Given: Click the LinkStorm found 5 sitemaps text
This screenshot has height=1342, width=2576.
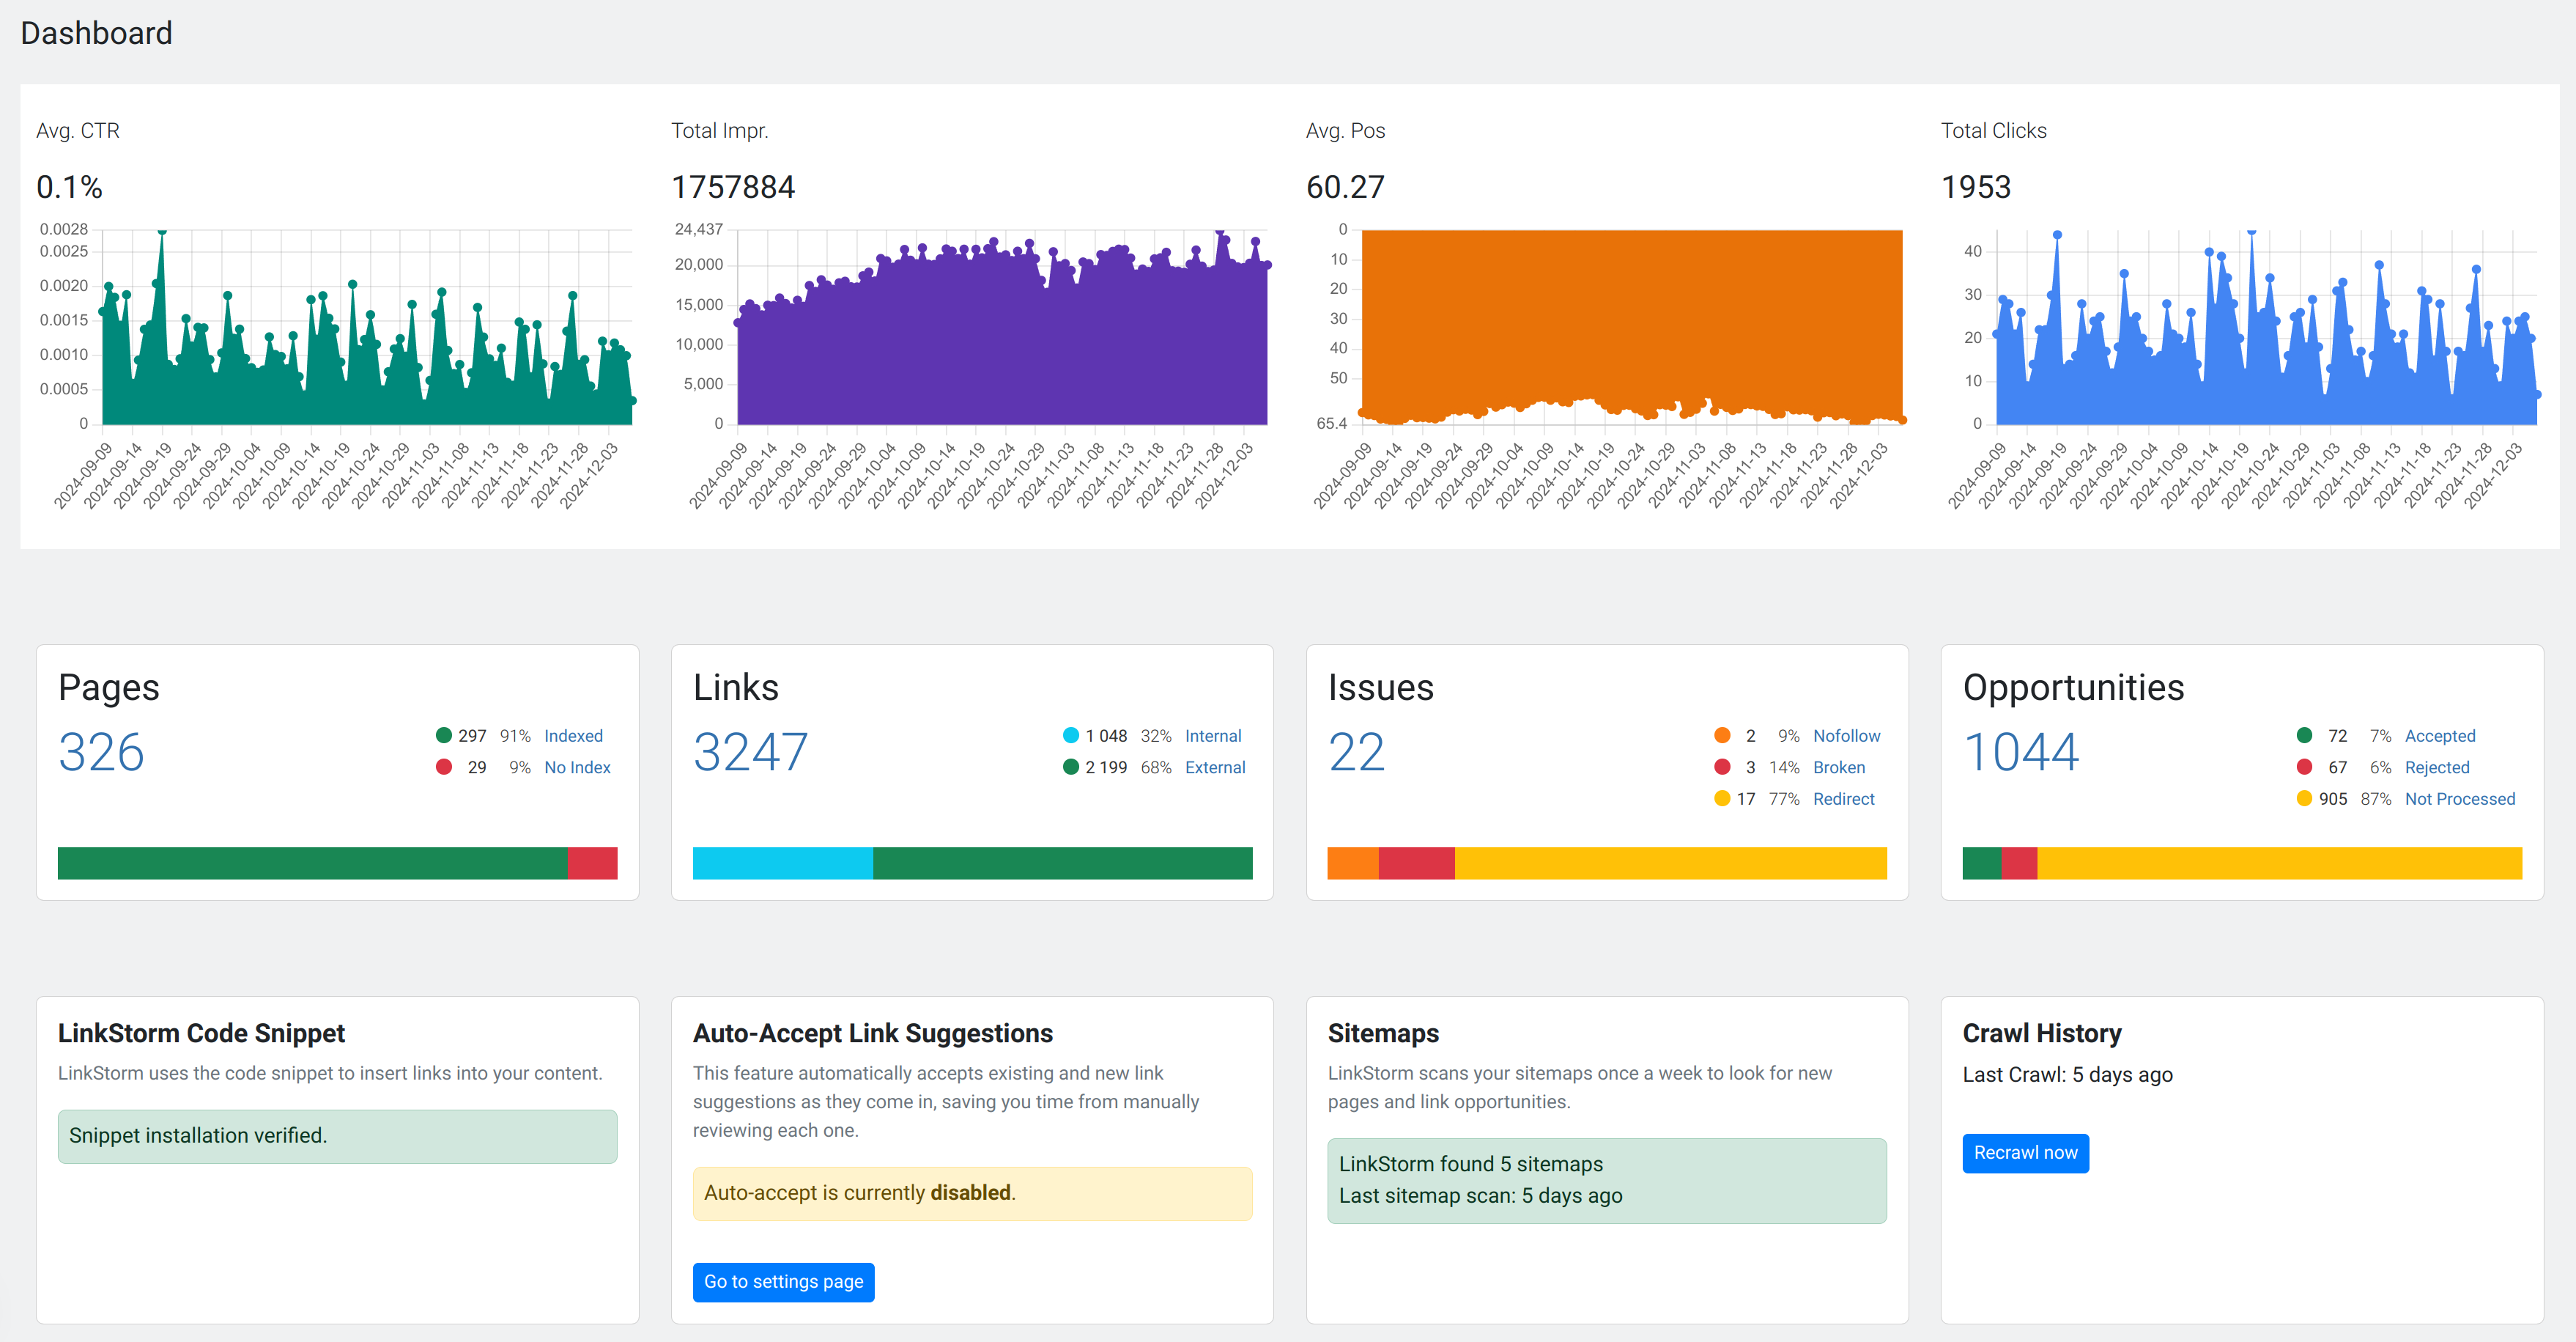Looking at the screenshot, I should [1470, 1164].
